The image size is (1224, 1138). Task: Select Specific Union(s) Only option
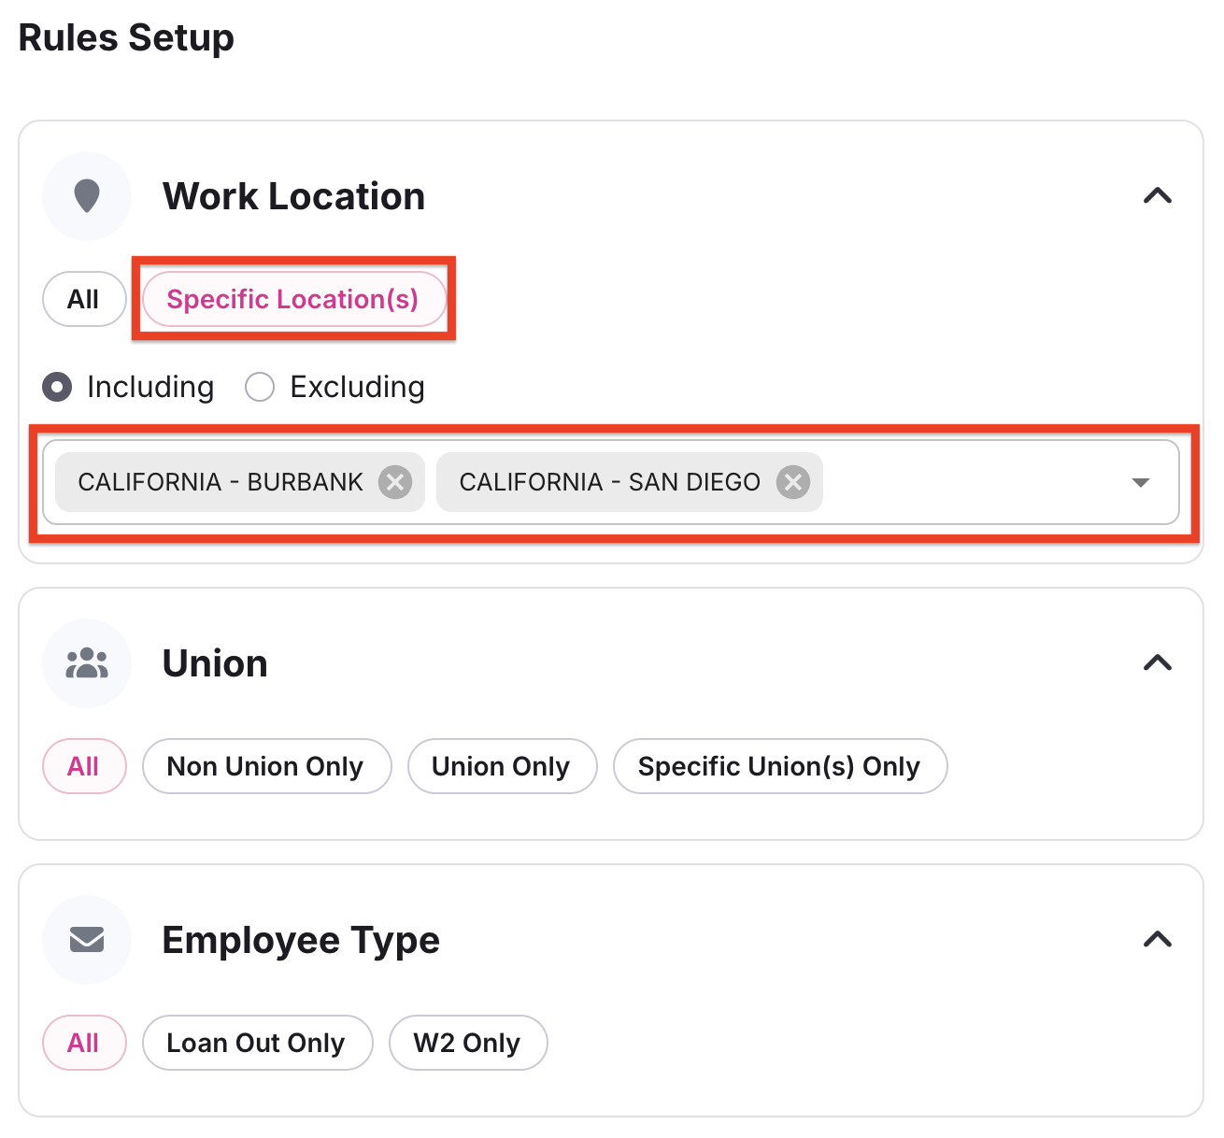point(780,766)
